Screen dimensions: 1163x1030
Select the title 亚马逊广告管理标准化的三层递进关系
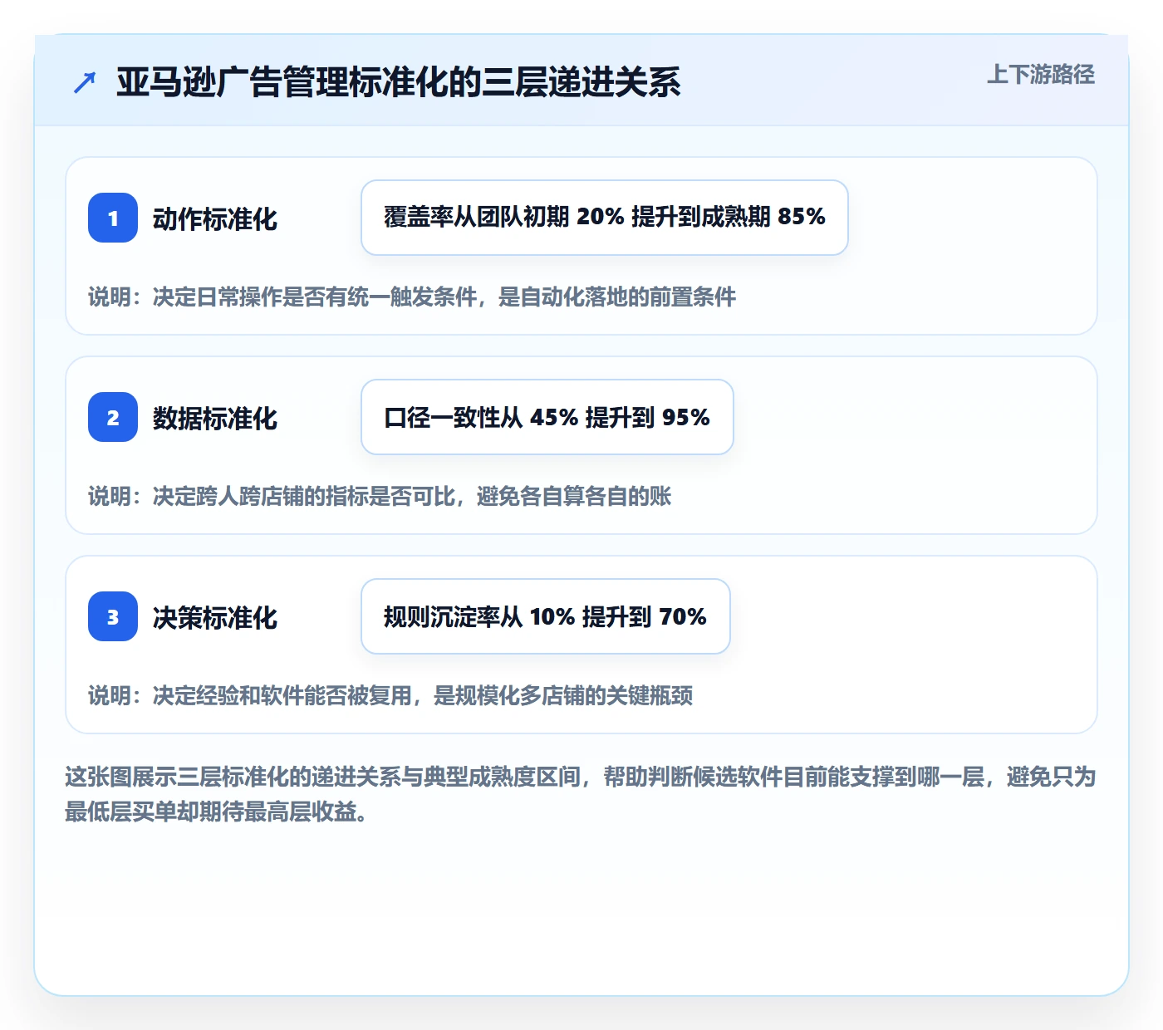(x=399, y=82)
